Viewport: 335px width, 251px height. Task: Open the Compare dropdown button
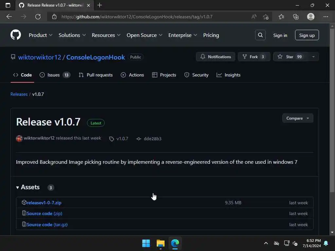tap(298, 118)
